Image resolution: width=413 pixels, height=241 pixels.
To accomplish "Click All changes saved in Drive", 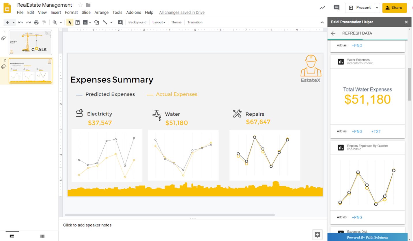I will (x=182, y=12).
